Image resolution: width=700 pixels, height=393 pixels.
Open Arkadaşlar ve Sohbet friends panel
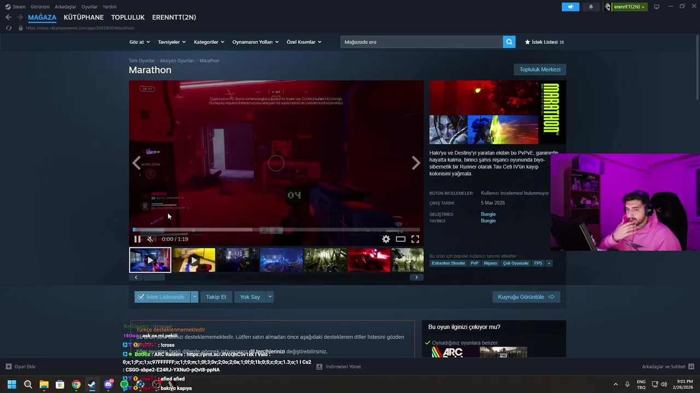tap(668, 367)
